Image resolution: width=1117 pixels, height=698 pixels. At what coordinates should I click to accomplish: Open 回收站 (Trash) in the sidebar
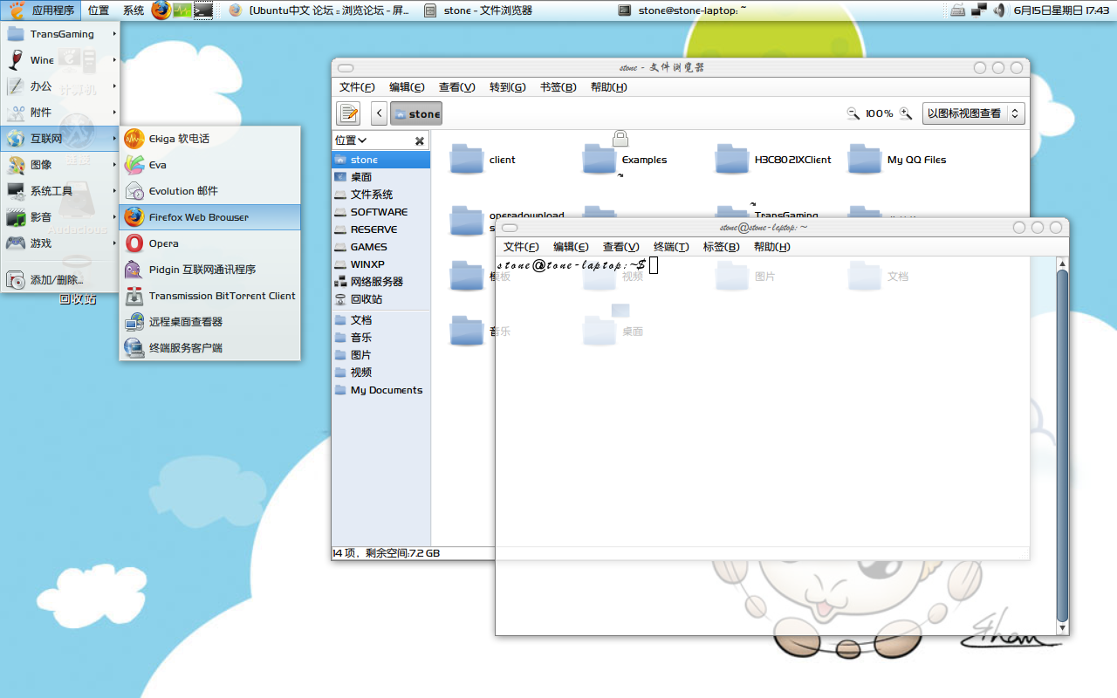tap(381, 299)
